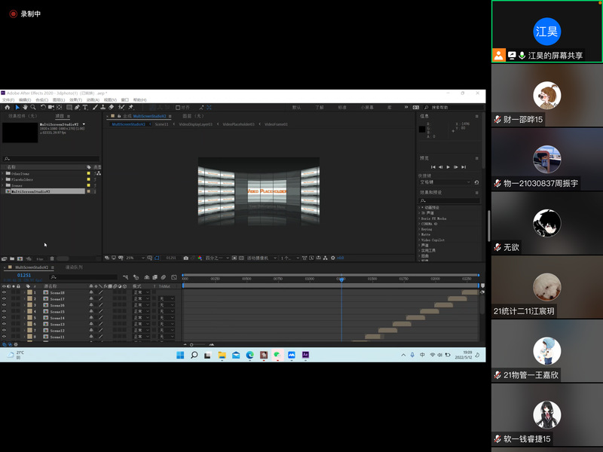The image size is (603, 452).
Task: Open the 效果(T) menu
Action: coord(75,99)
